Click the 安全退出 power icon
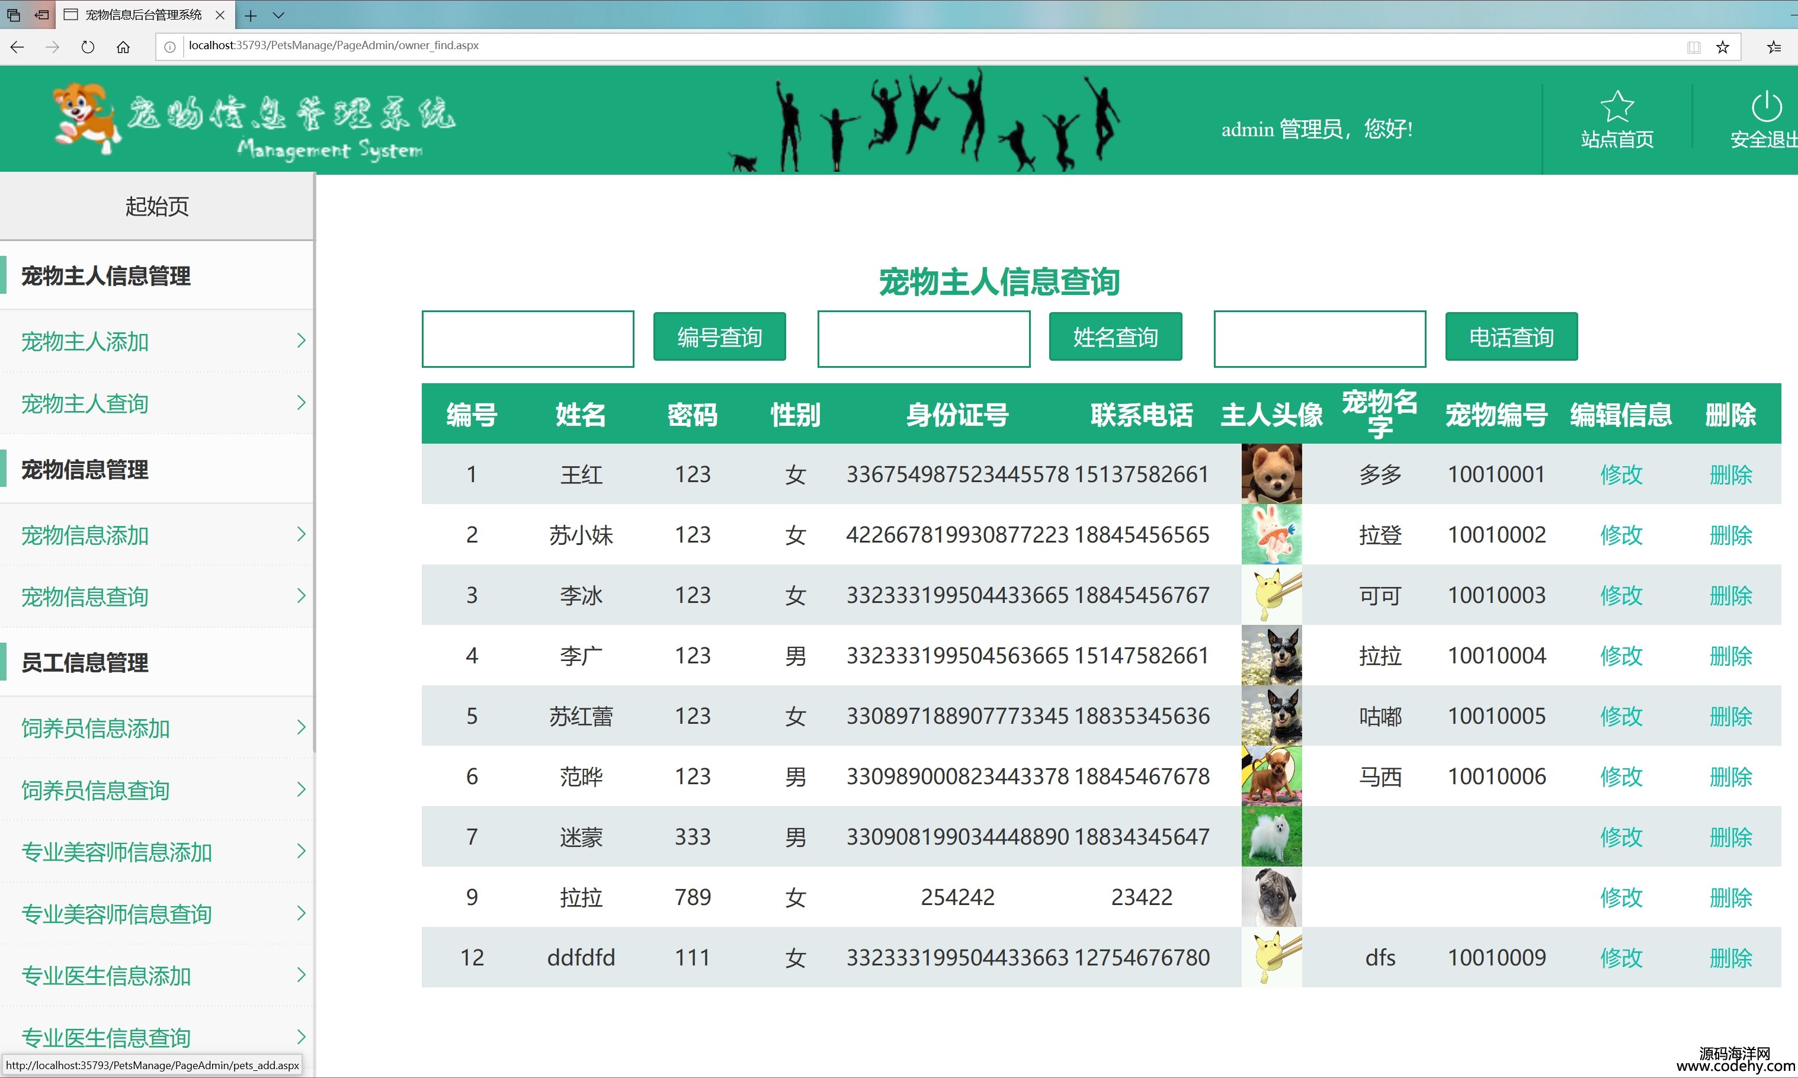The width and height of the screenshot is (1798, 1078). pos(1767,107)
